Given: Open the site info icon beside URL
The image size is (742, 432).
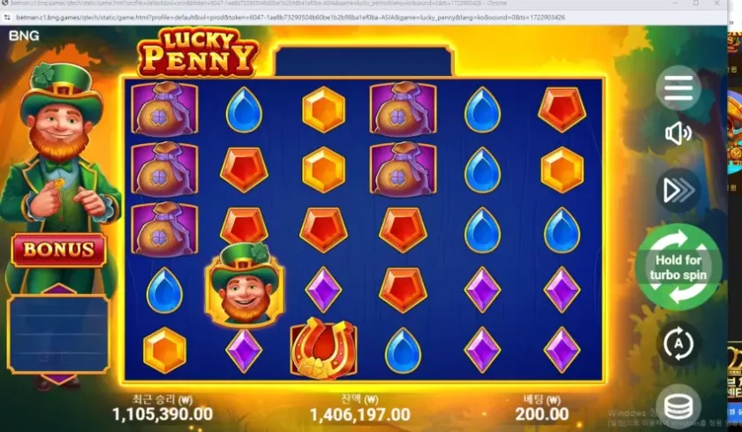Looking at the screenshot, I should 7,18.
